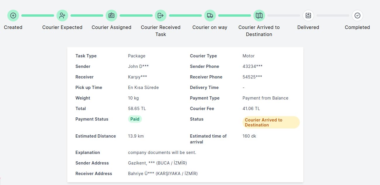Screen dimensions: 380x185
Task: Click the explanation text about company documents
Action: [x=162, y=153]
